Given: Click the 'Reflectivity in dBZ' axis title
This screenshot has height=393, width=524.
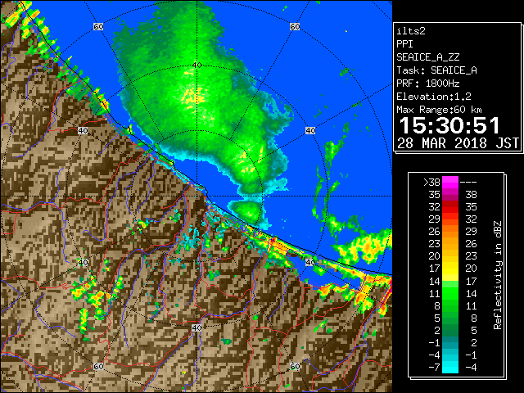Looking at the screenshot, I should pos(498,275).
